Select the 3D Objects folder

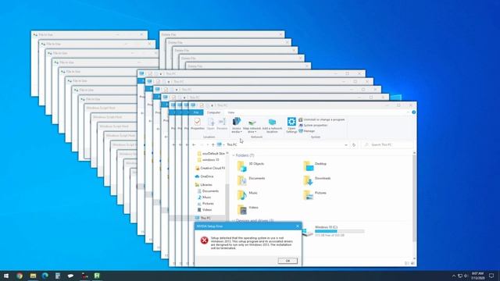[x=251, y=165]
